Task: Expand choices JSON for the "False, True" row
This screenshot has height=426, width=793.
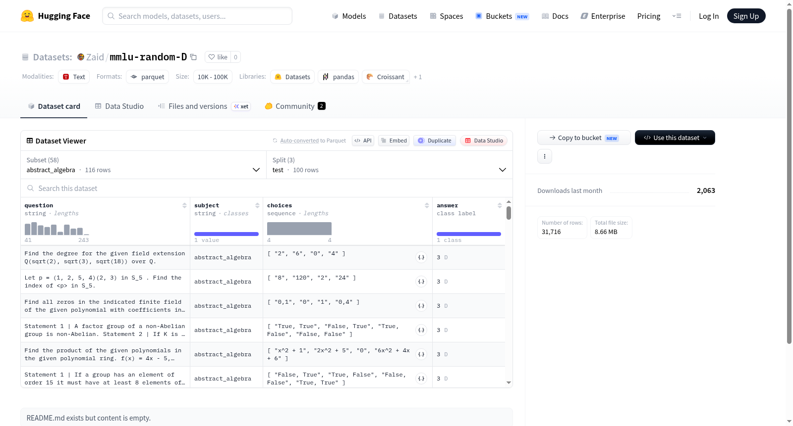Action: [x=421, y=379]
